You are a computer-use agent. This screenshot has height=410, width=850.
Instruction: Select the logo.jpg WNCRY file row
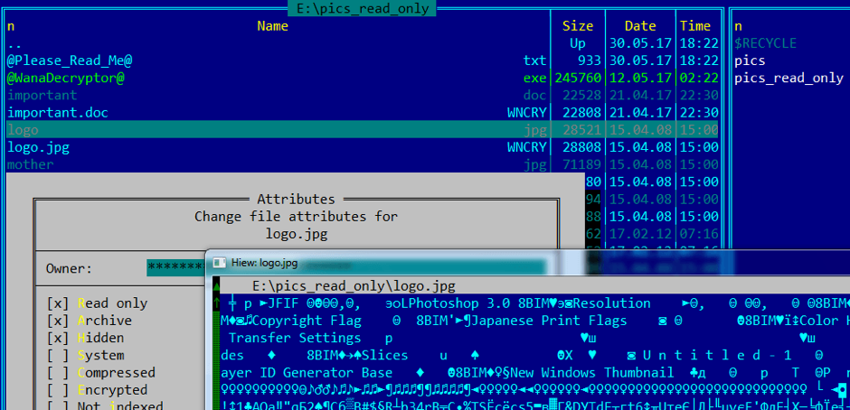click(39, 147)
